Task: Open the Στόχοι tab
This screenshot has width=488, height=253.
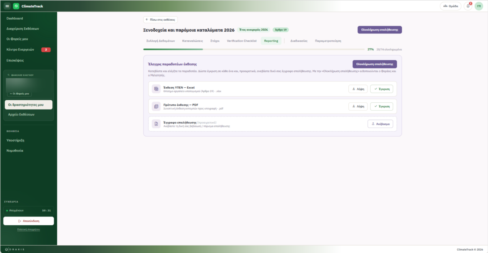Action: 215,41
